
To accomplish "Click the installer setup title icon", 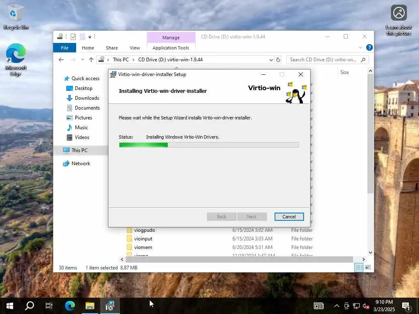I will (113, 74).
